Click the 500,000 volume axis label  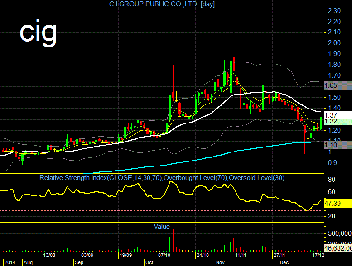click(x=339, y=233)
